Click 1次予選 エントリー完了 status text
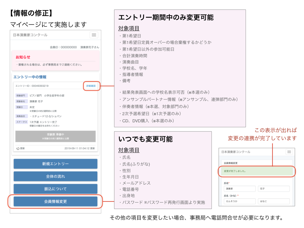This screenshot has width=304, height=228. 43,122
